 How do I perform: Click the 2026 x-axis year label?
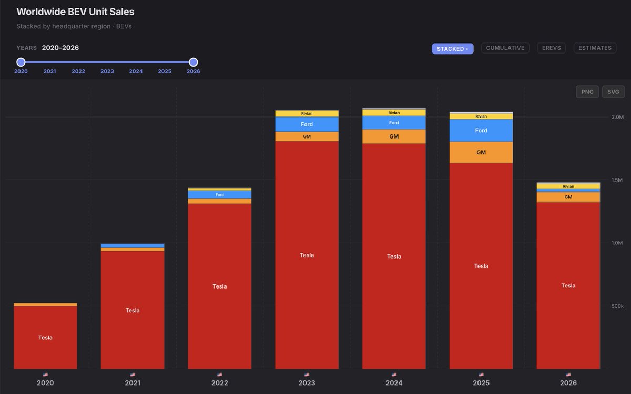point(568,383)
